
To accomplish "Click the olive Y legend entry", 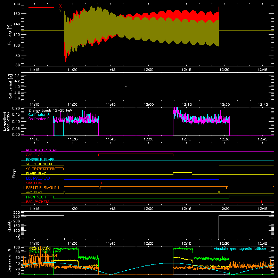I will click(x=60, y=10).
